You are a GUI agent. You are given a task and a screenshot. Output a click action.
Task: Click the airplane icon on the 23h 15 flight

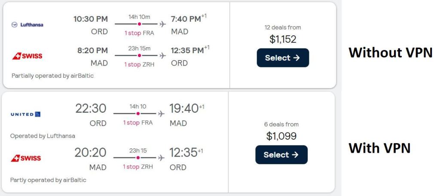[x=161, y=158]
